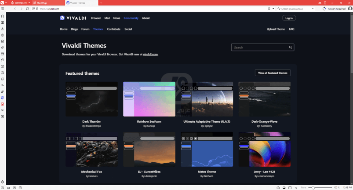Open the History panel clock icon
Screen dimensions: 353x190
[x=3, y=35]
